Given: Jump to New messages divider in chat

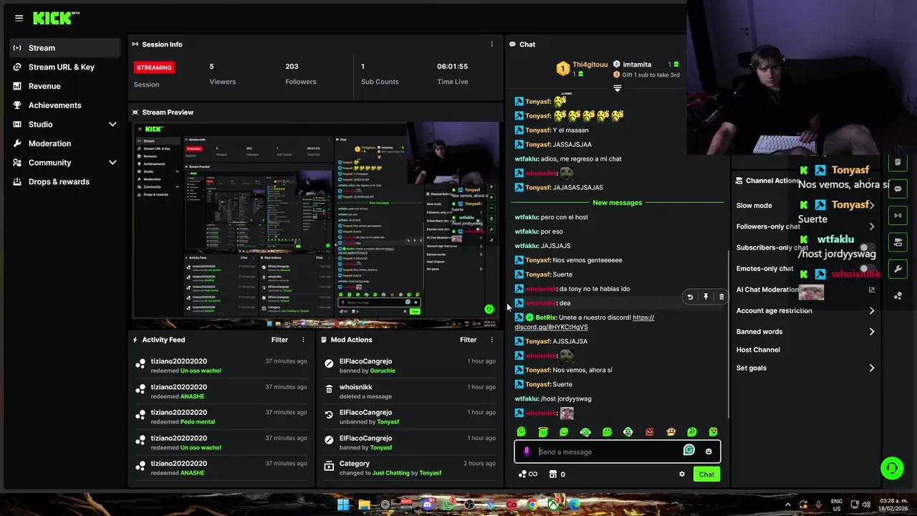Looking at the screenshot, I should (617, 203).
